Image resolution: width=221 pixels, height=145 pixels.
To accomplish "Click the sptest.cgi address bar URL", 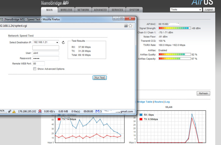I will pos(13,26).
